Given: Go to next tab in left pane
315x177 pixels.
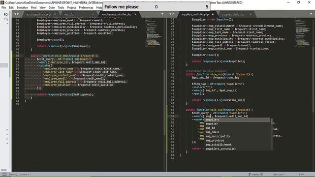Looking at the screenshot, I should 18,14.
